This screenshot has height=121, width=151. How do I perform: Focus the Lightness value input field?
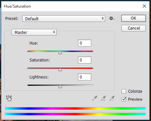point(85,77)
